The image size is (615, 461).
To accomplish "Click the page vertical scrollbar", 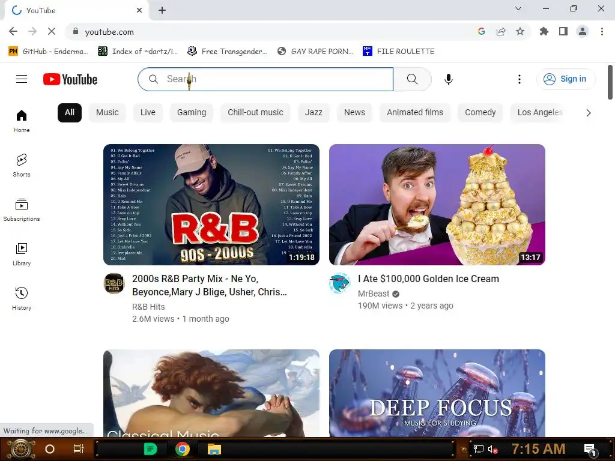I will (x=610, y=82).
